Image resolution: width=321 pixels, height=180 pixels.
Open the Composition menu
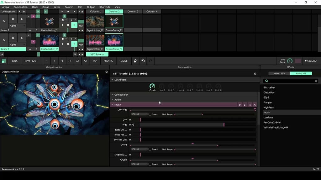(20, 7)
